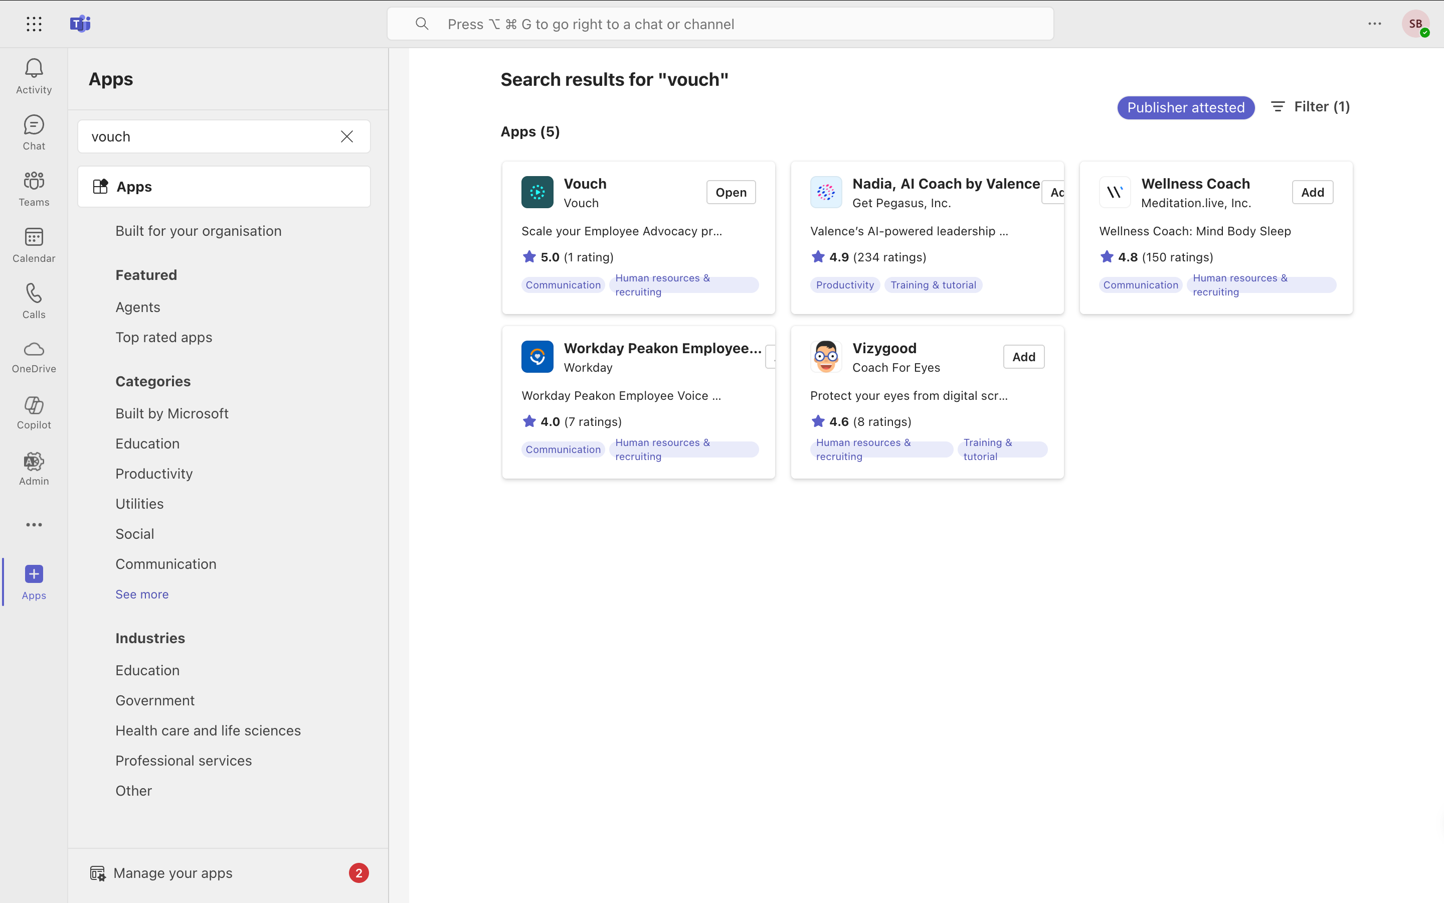
Task: Expand categories with See more
Action: click(x=142, y=594)
